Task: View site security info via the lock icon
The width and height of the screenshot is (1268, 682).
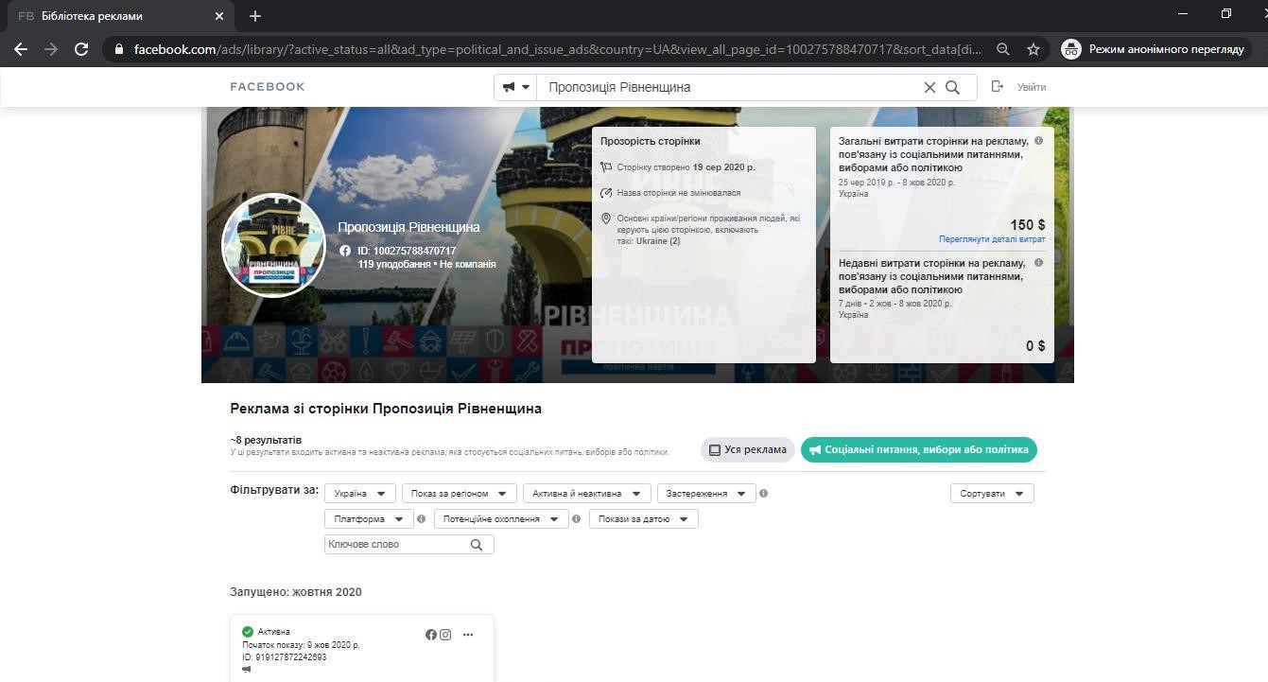Action: click(x=118, y=49)
